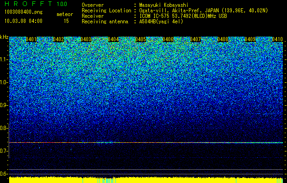Click the 0404 time marker
This screenshot has width=287, height=183.
pos(113,39)
